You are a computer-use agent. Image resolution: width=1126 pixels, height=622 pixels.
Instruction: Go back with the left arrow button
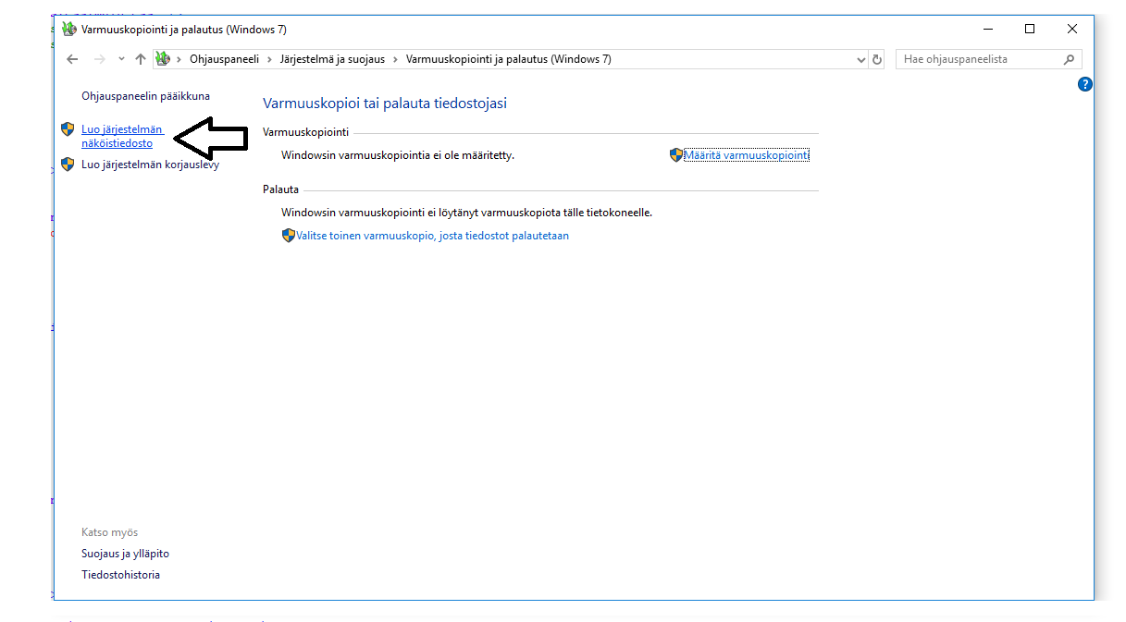73,59
